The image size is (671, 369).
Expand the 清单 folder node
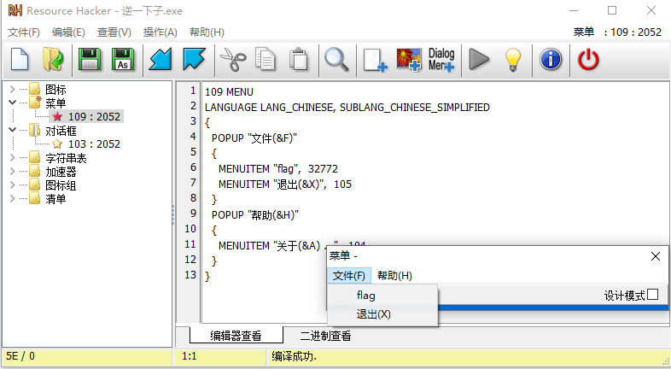(13, 198)
